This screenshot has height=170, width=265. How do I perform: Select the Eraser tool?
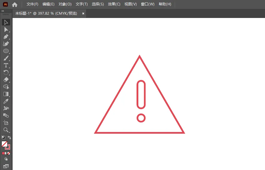[6, 80]
